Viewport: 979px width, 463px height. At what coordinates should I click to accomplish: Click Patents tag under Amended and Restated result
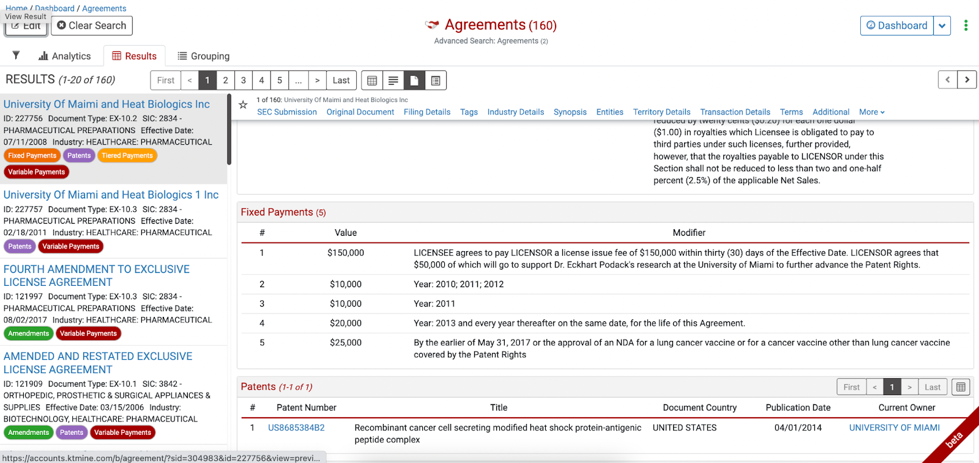(72, 432)
